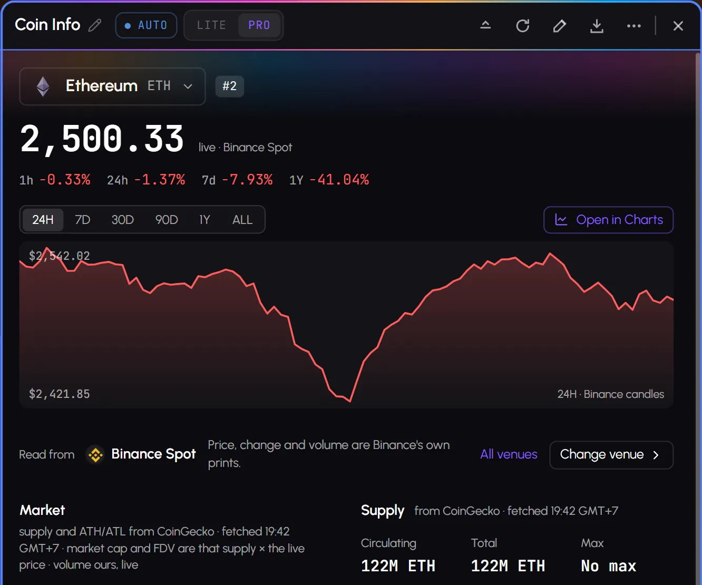Viewport: 702px width, 585px height.
Task: Open the All venues link
Action: 509,454
